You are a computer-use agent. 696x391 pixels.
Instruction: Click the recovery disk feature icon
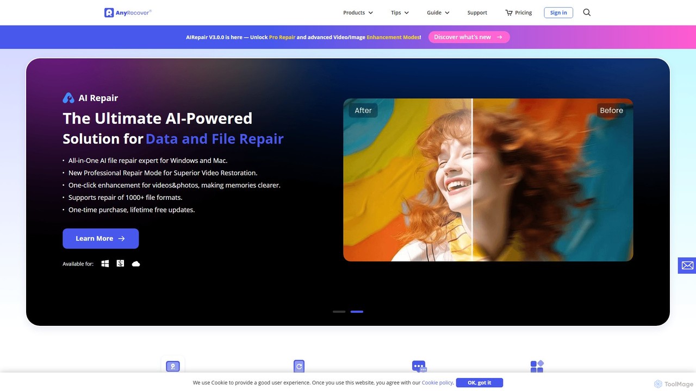tap(173, 366)
